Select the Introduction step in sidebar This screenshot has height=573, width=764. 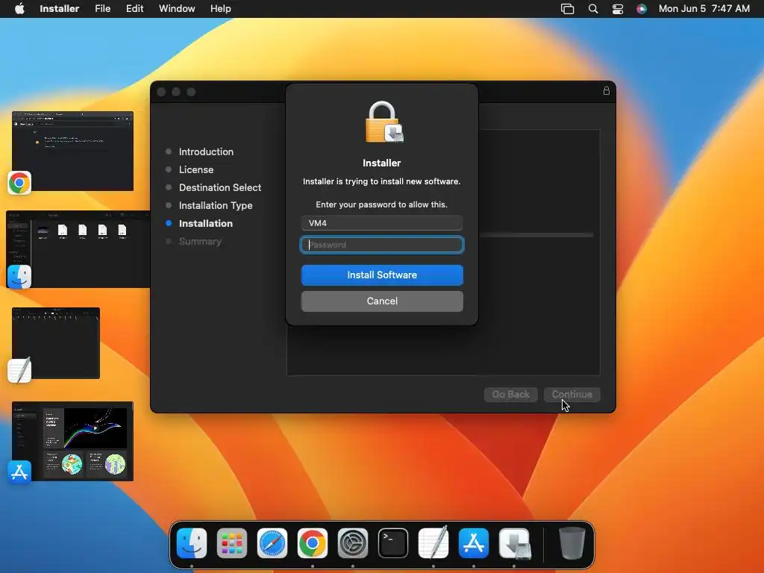click(206, 151)
